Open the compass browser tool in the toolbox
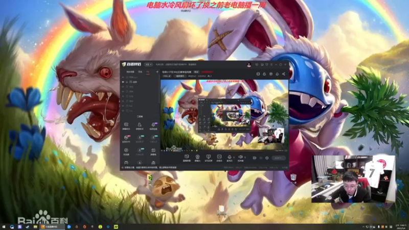Image resolution: width=409 pixels, height=230 pixels. pyautogui.click(x=126, y=151)
